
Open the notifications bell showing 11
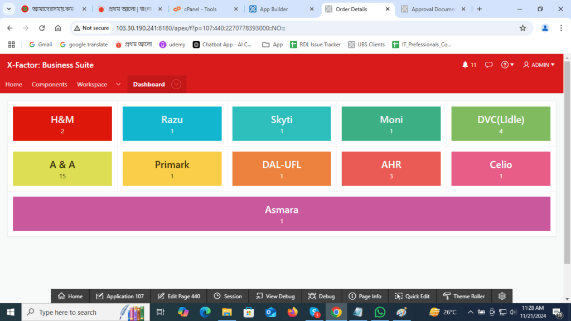pyautogui.click(x=469, y=65)
